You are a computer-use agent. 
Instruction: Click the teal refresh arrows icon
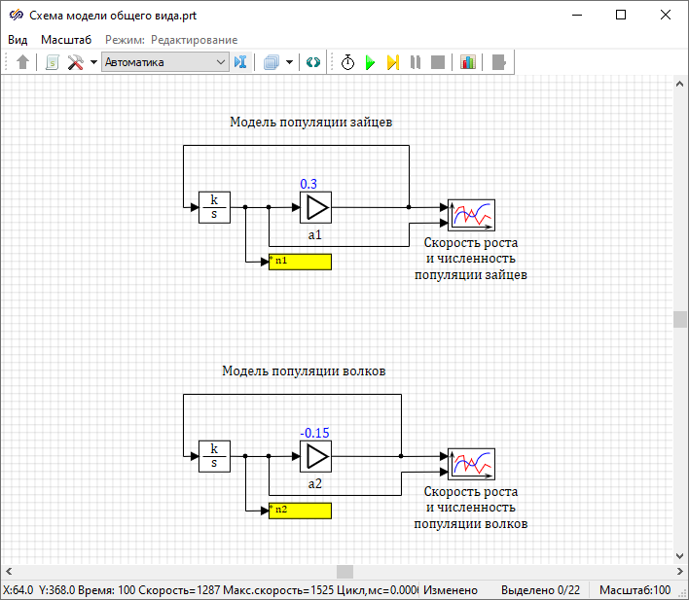(x=312, y=62)
